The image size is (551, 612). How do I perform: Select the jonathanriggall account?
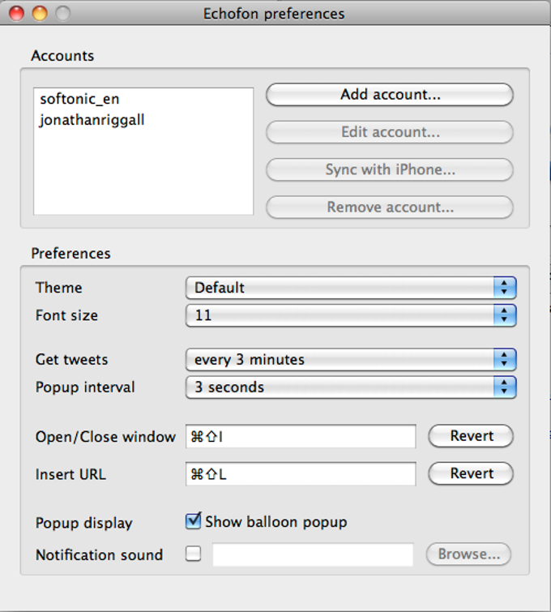point(92,120)
